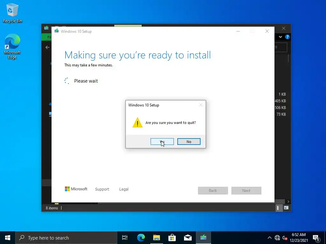The image size is (326, 244).
Task: Close the Windows 10 Setup window
Action: pos(267,31)
